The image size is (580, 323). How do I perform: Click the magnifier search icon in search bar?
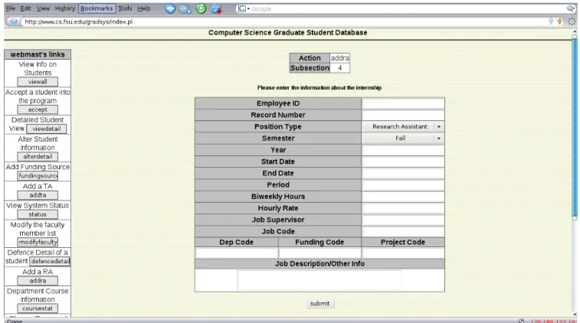(x=570, y=8)
